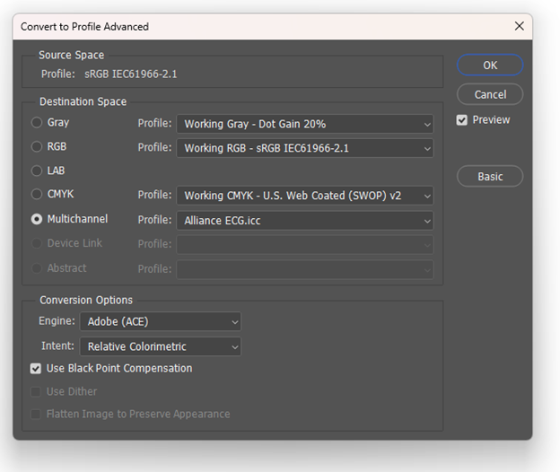Screen dimensions: 560x472
Task: Click OK to confirm profile conversion
Action: pyautogui.click(x=489, y=66)
